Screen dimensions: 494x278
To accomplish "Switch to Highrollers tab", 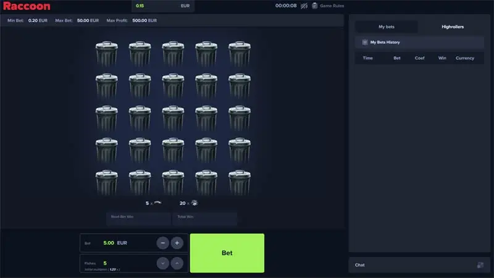I will [453, 27].
